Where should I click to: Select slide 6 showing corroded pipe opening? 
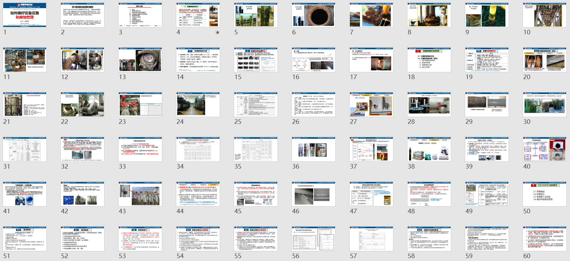[314, 15]
